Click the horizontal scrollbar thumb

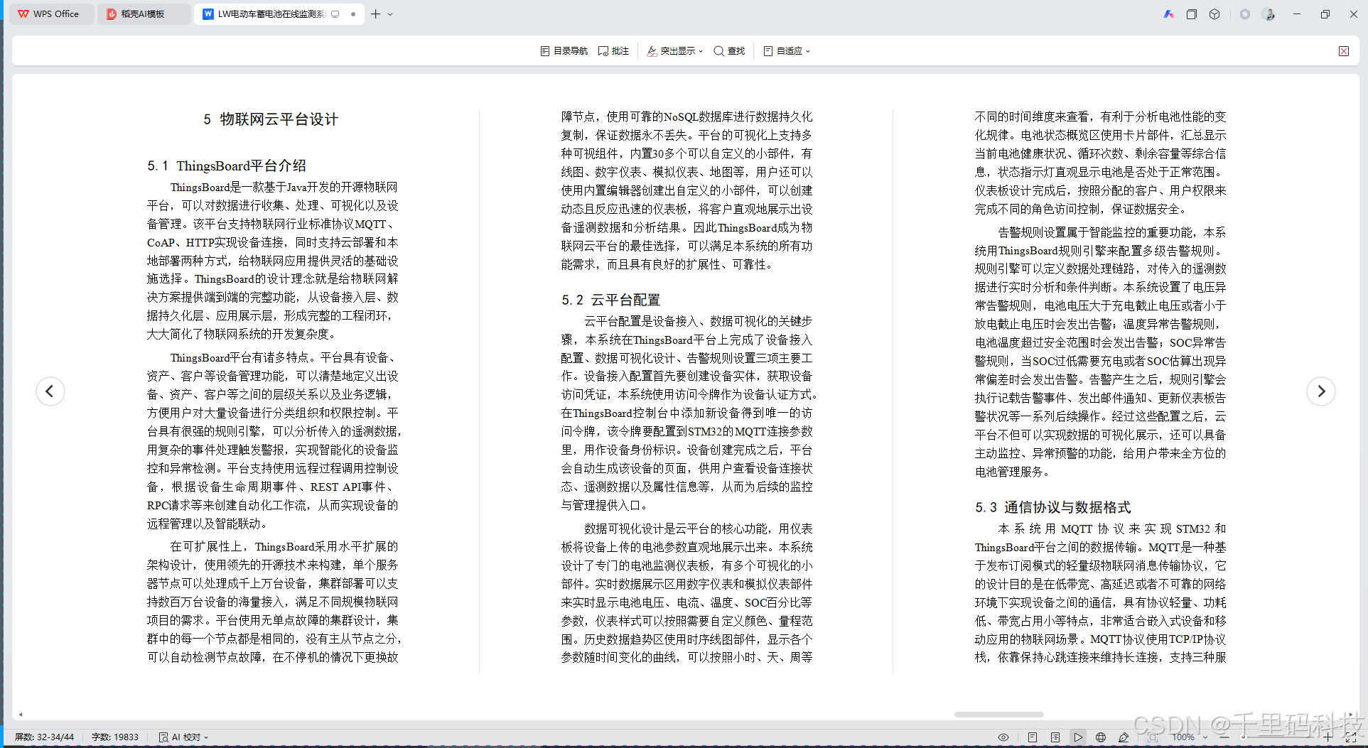[998, 715]
